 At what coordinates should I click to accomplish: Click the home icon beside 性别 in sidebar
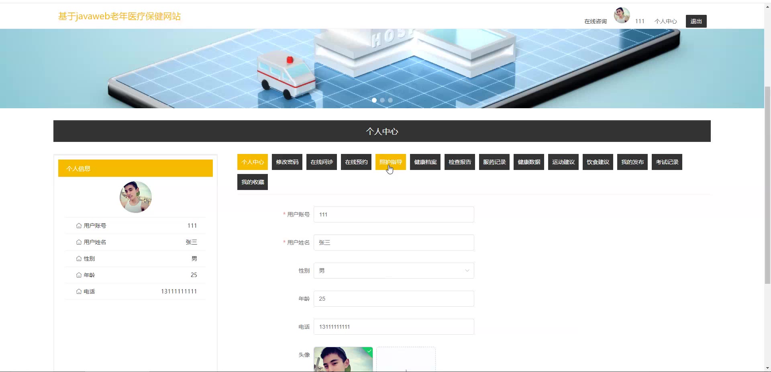click(79, 259)
